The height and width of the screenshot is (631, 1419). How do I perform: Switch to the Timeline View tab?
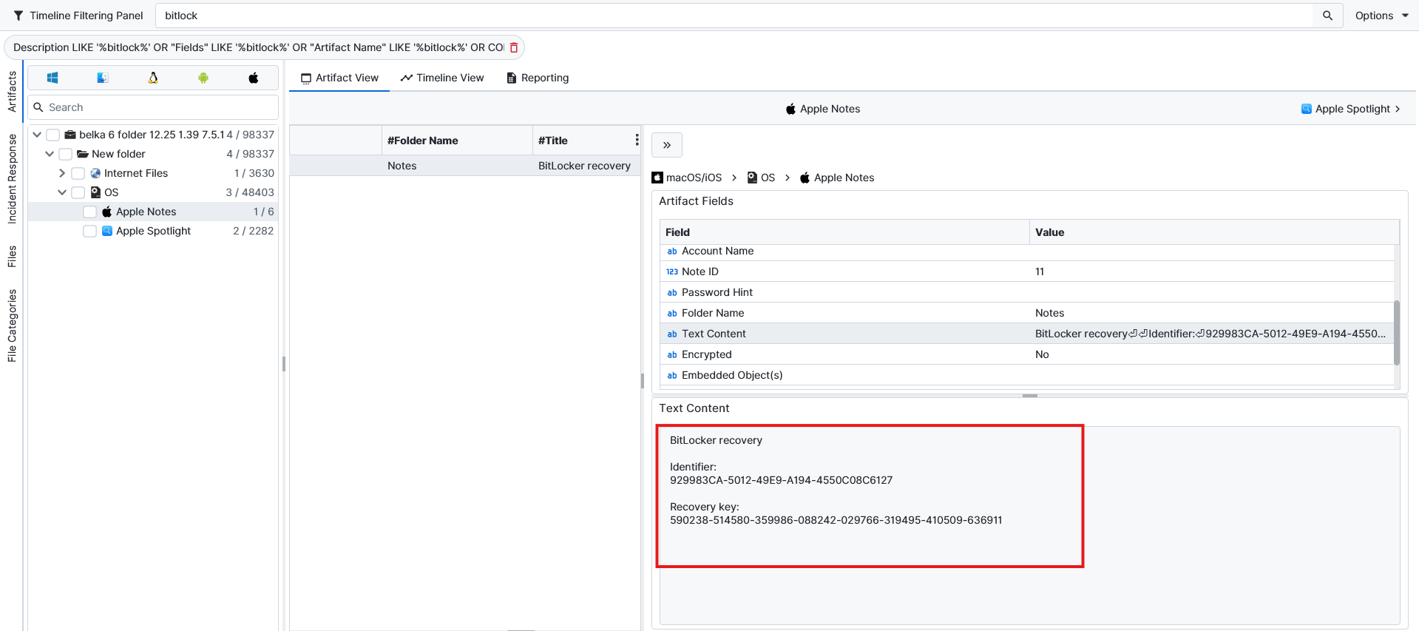point(442,78)
